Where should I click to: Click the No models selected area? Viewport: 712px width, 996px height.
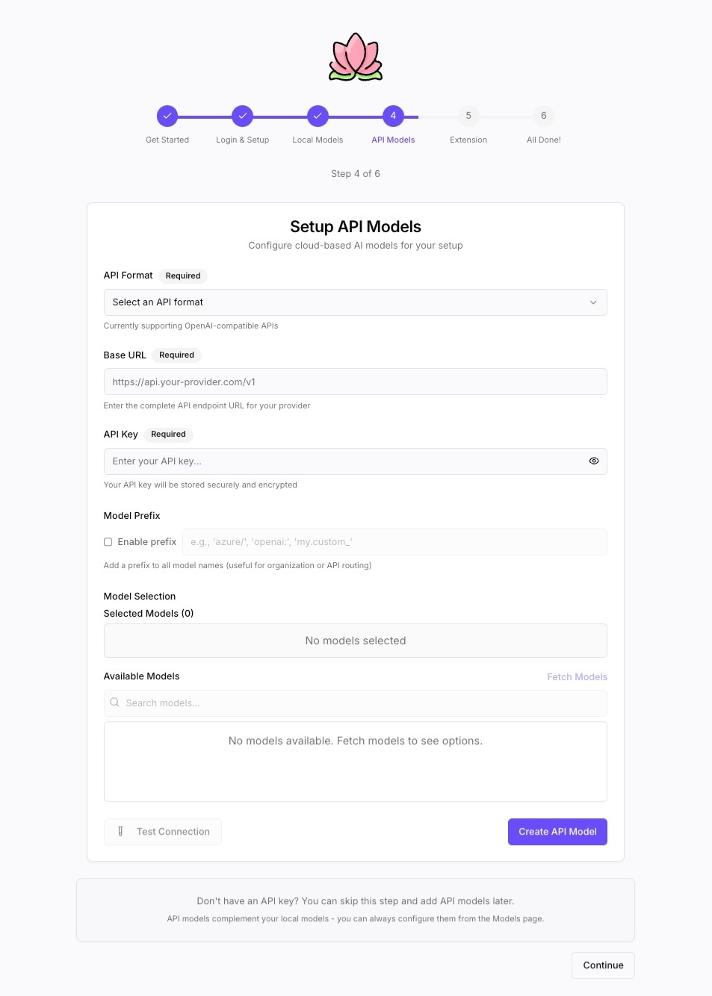pyautogui.click(x=356, y=641)
